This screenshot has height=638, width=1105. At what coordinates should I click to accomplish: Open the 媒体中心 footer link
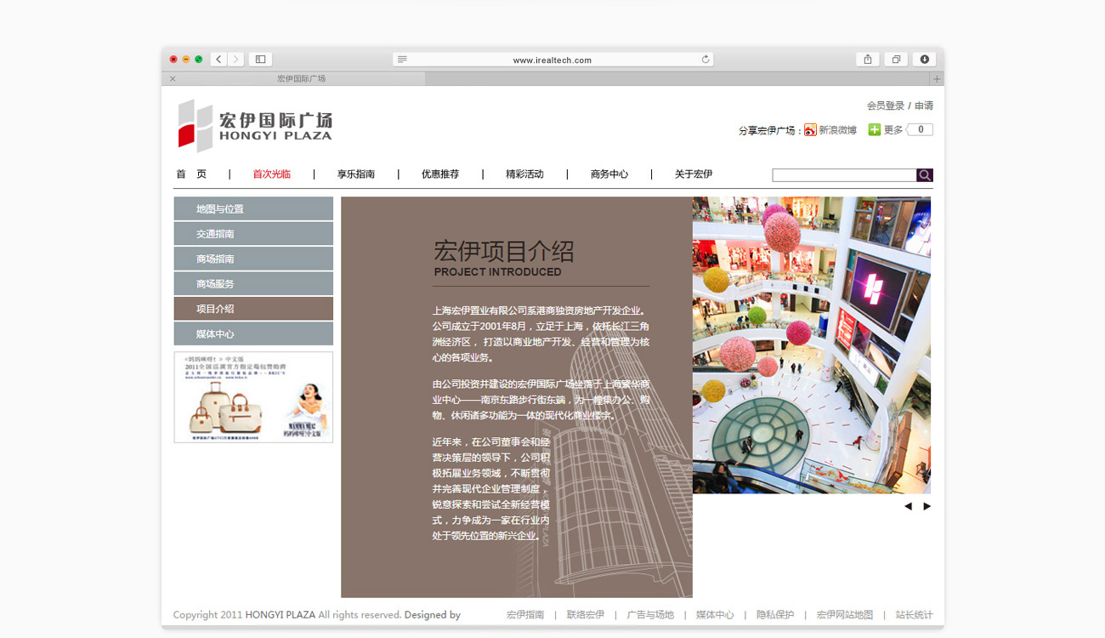(715, 615)
